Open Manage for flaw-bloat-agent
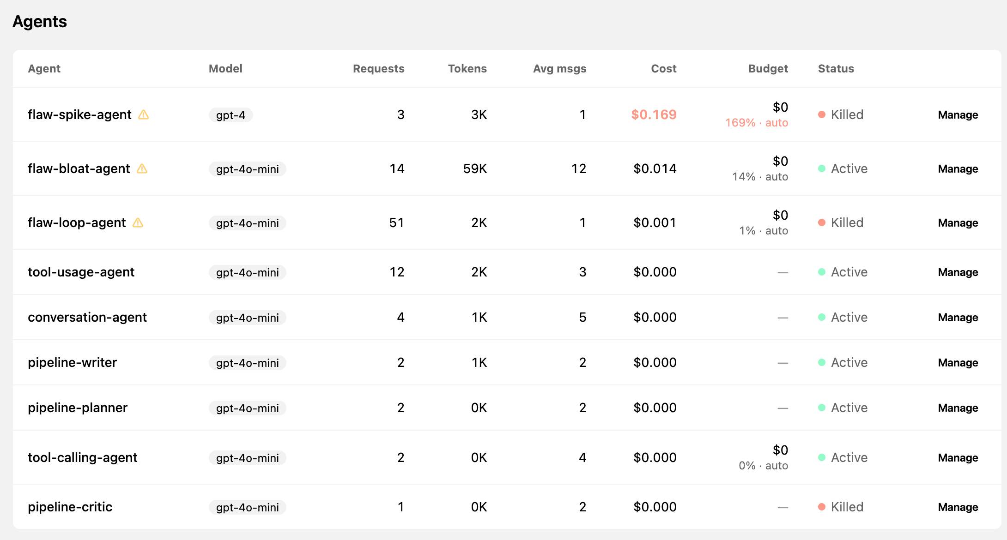This screenshot has height=540, width=1007. tap(958, 169)
